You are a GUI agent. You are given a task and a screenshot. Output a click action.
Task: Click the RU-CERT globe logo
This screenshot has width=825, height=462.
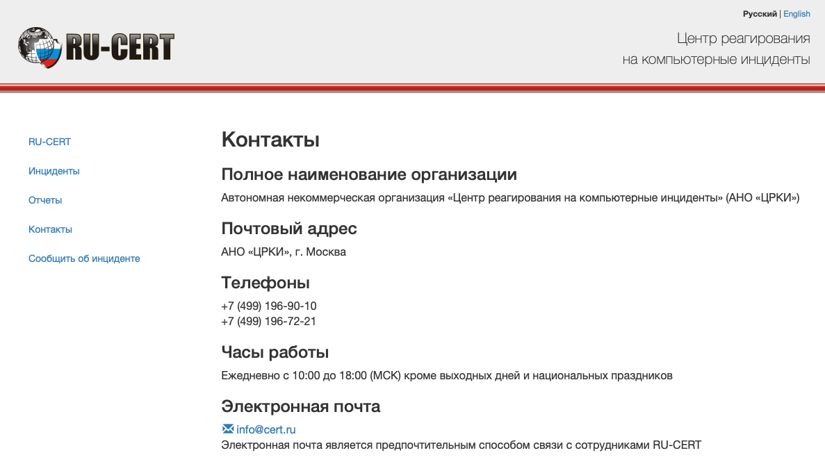[37, 46]
